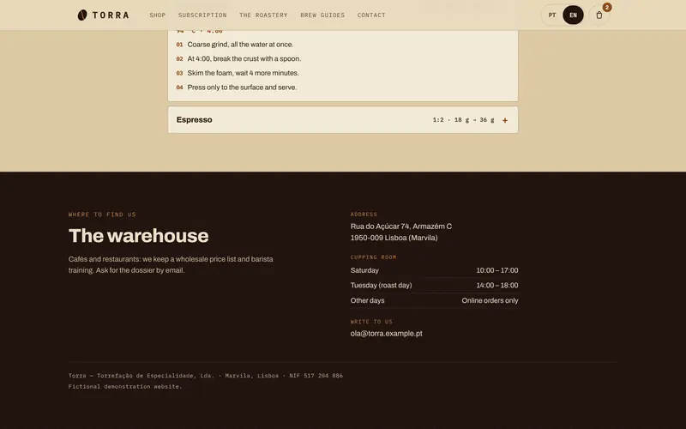
Task: Navigate to Brew Guides
Action: pos(322,15)
